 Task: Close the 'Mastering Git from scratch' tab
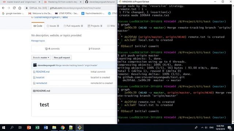pyautogui.click(x=80, y=2)
